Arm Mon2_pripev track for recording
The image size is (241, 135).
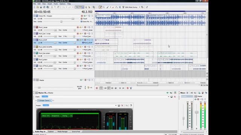78,60
